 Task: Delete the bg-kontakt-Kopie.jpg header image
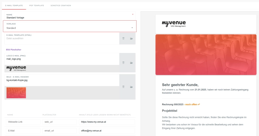(x=123, y=87)
